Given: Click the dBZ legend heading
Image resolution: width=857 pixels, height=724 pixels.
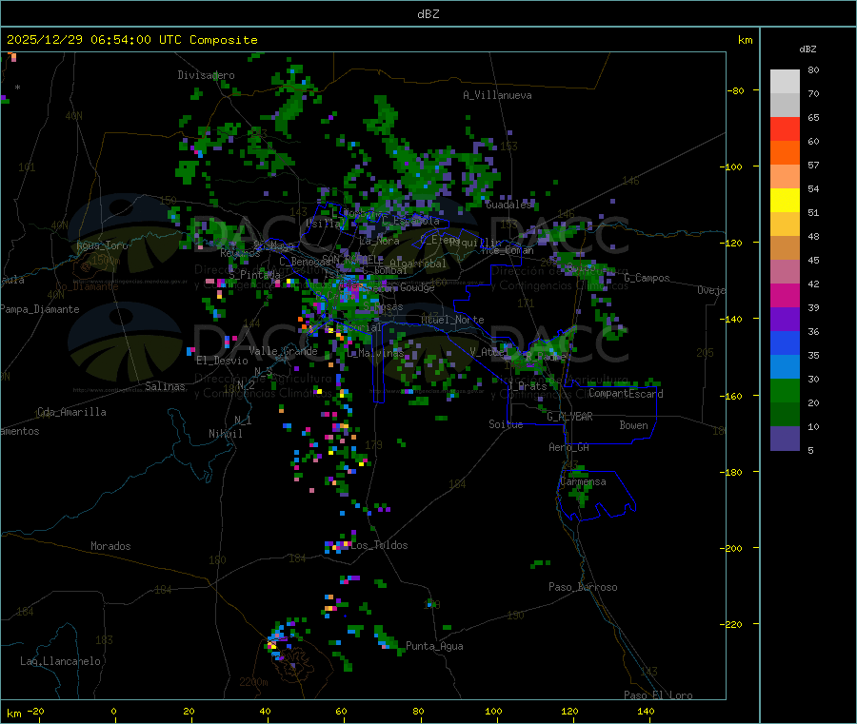Looking at the screenshot, I should tap(807, 49).
